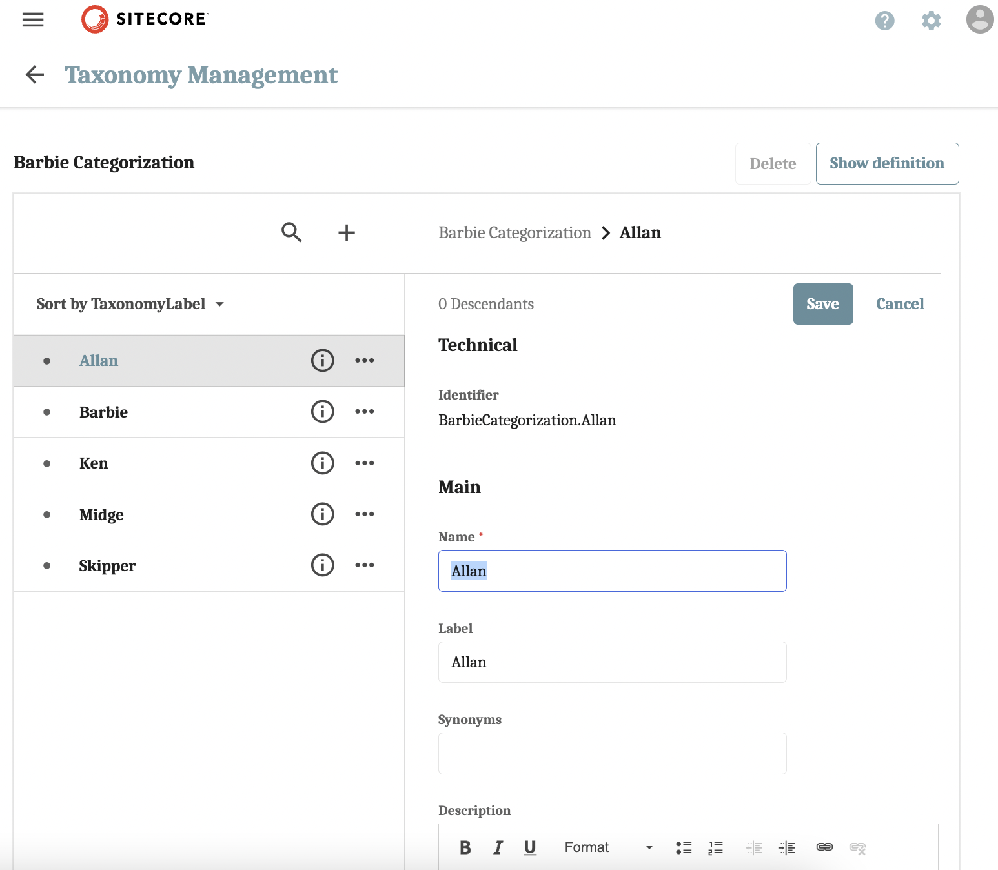Select the Skipper taxonomy term
Screen dimensions: 998x870
tap(107, 565)
